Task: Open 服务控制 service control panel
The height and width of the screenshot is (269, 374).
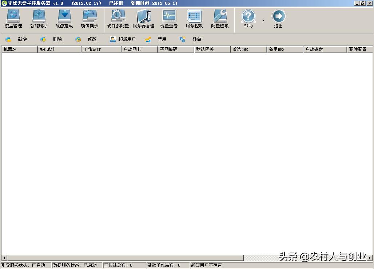Action: point(194,19)
